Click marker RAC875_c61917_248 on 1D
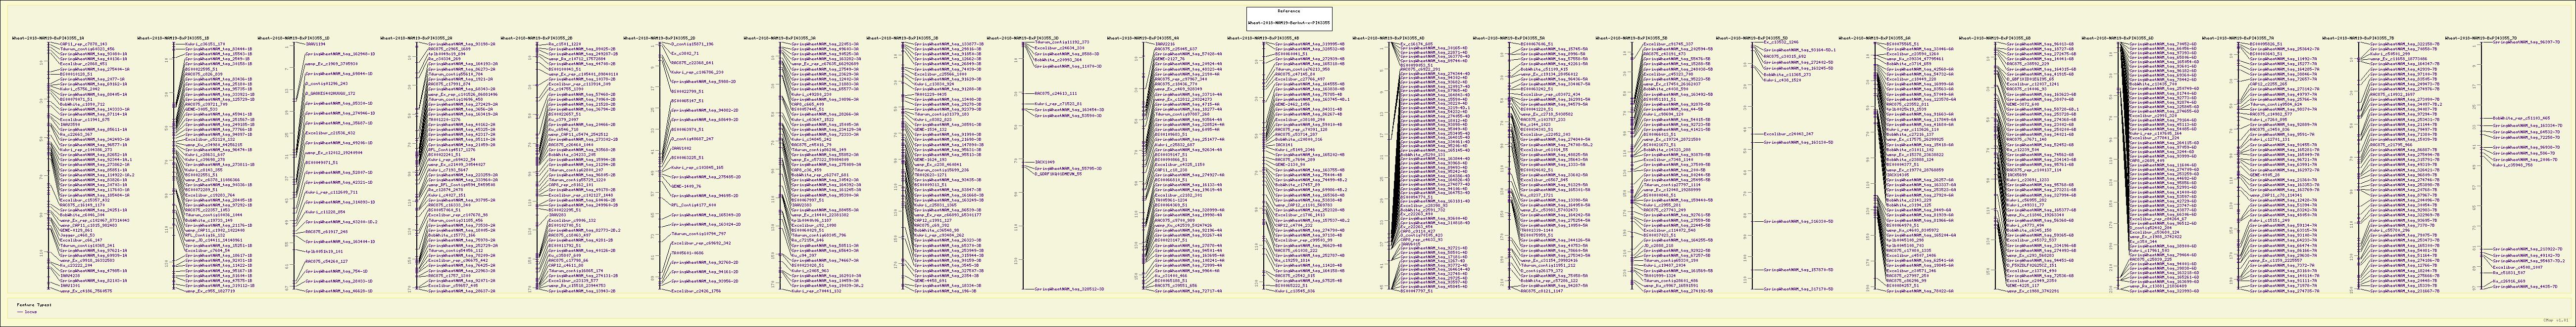Viewport: 2576px width, 327px height. pos(327,230)
